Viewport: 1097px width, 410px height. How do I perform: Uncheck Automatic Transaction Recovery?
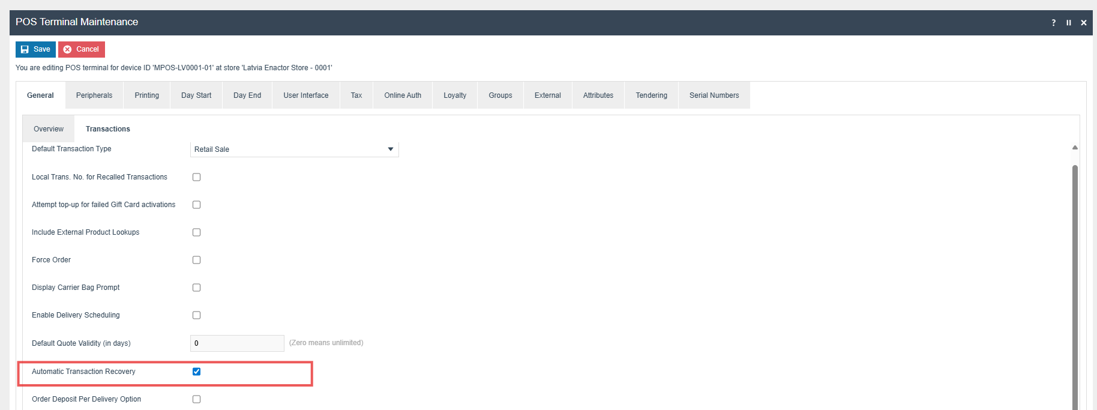coord(196,372)
